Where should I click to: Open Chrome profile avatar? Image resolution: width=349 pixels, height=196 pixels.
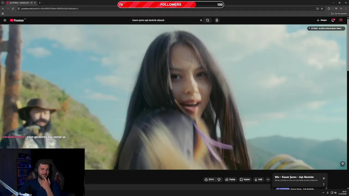[341, 8]
